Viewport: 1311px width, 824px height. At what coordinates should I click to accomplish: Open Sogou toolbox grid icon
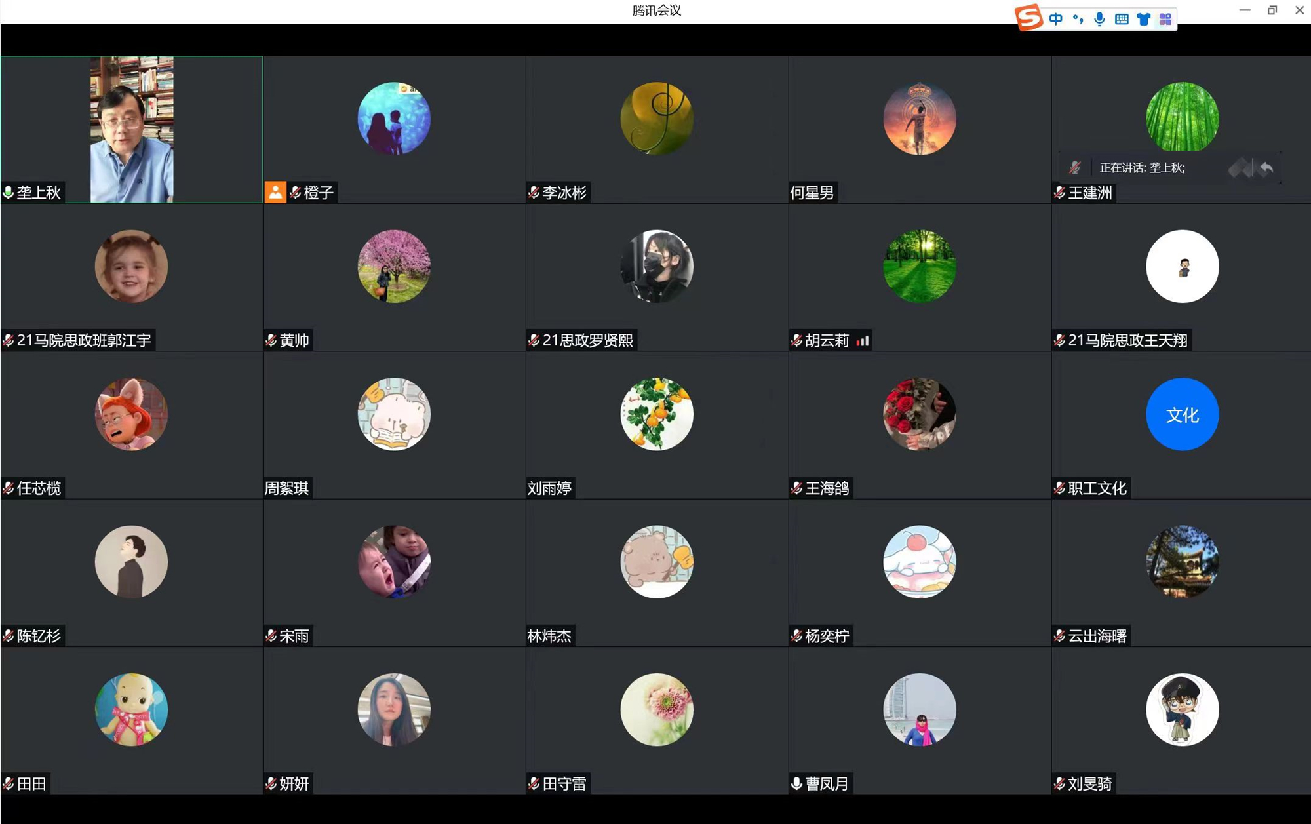1165,19
